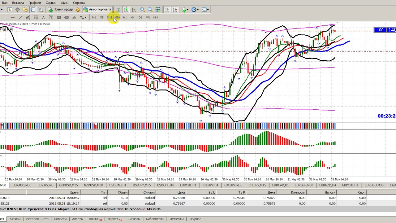Open the Эксперты terminal tab
This screenshot has height=223, width=396.
176,219
